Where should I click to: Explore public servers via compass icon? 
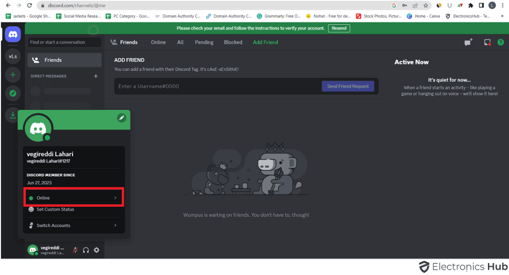(x=13, y=93)
